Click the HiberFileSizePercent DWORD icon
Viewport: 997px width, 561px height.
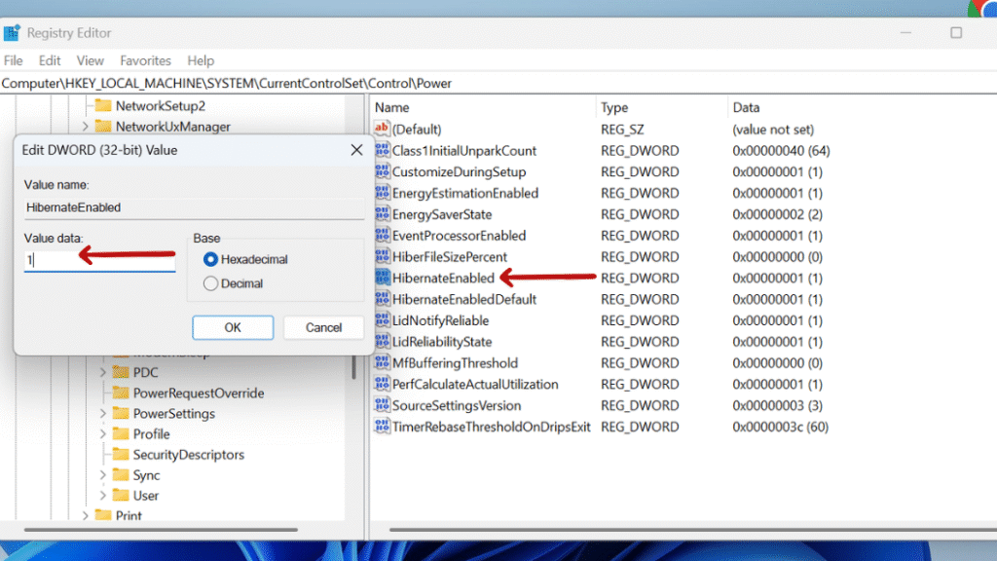(x=382, y=256)
